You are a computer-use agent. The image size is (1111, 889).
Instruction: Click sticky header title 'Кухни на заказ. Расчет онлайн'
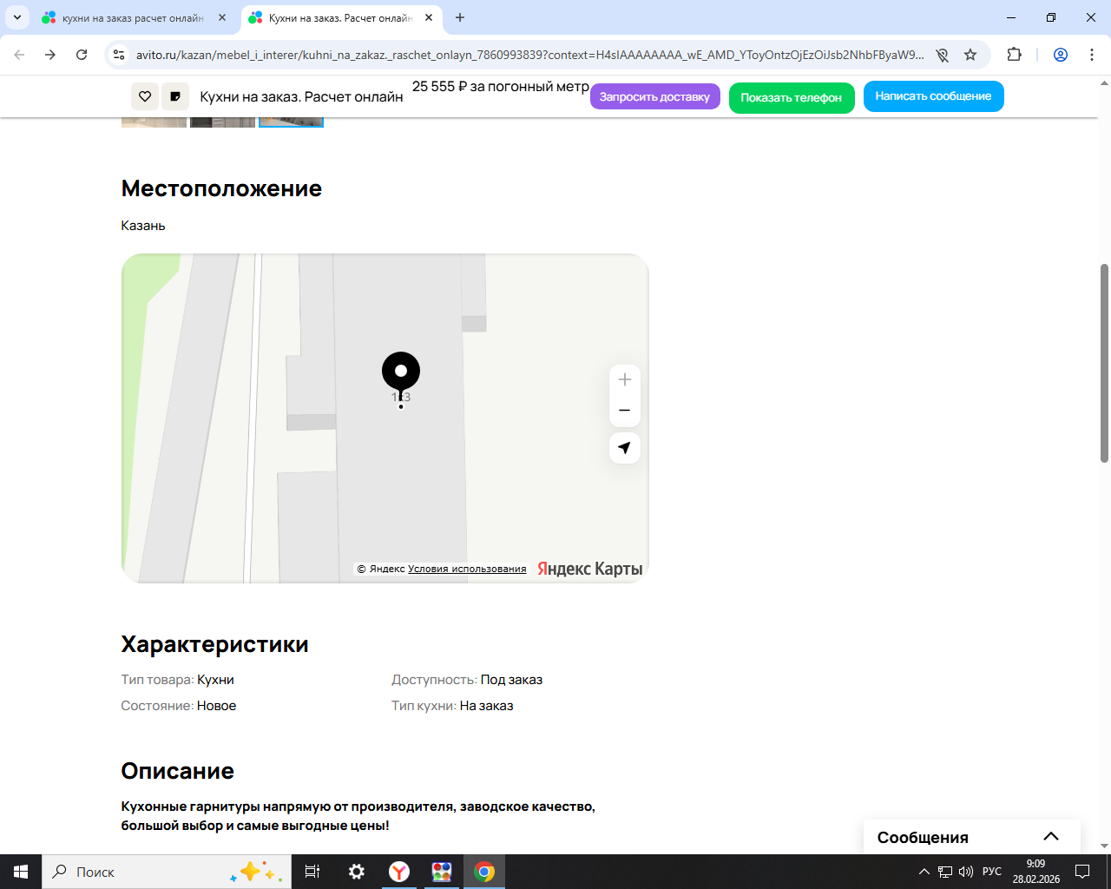tap(301, 96)
